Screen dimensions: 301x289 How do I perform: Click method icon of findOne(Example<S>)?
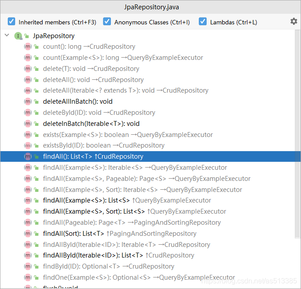27,277
